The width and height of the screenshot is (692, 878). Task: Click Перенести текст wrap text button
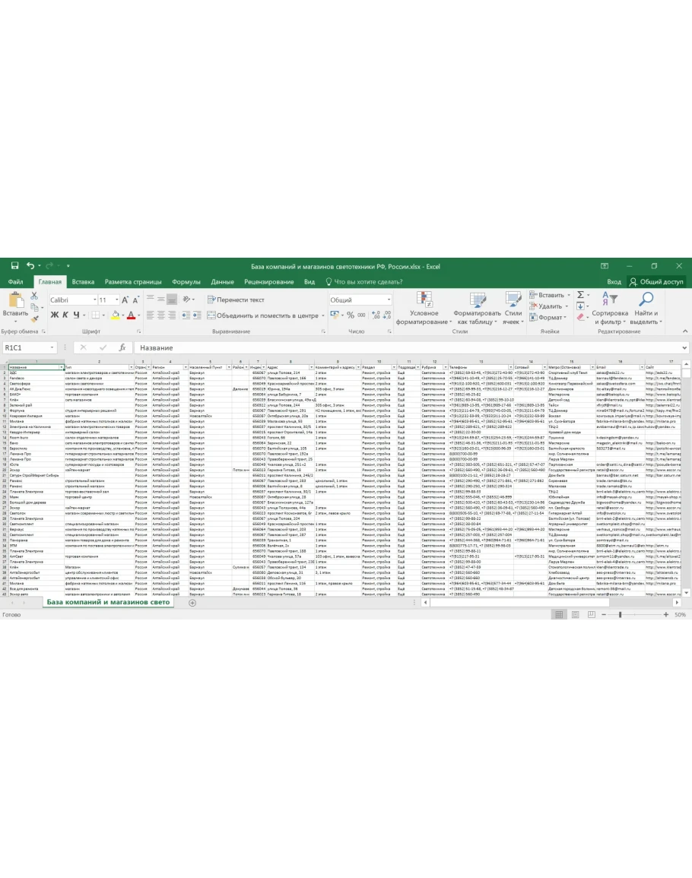coord(236,300)
